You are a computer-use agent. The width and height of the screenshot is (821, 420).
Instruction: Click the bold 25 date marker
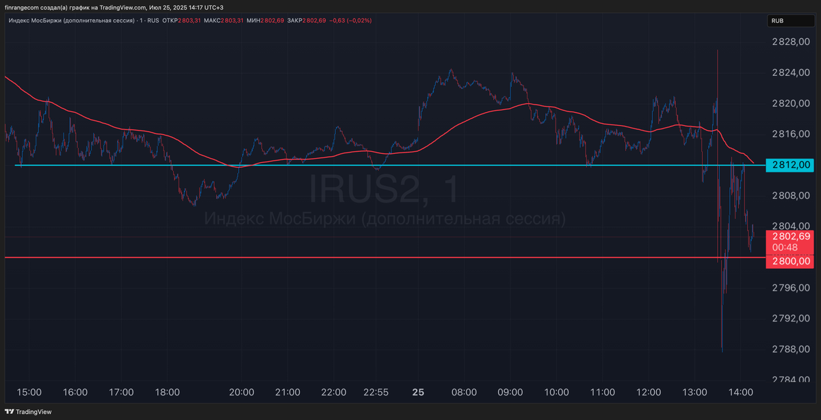coord(418,393)
